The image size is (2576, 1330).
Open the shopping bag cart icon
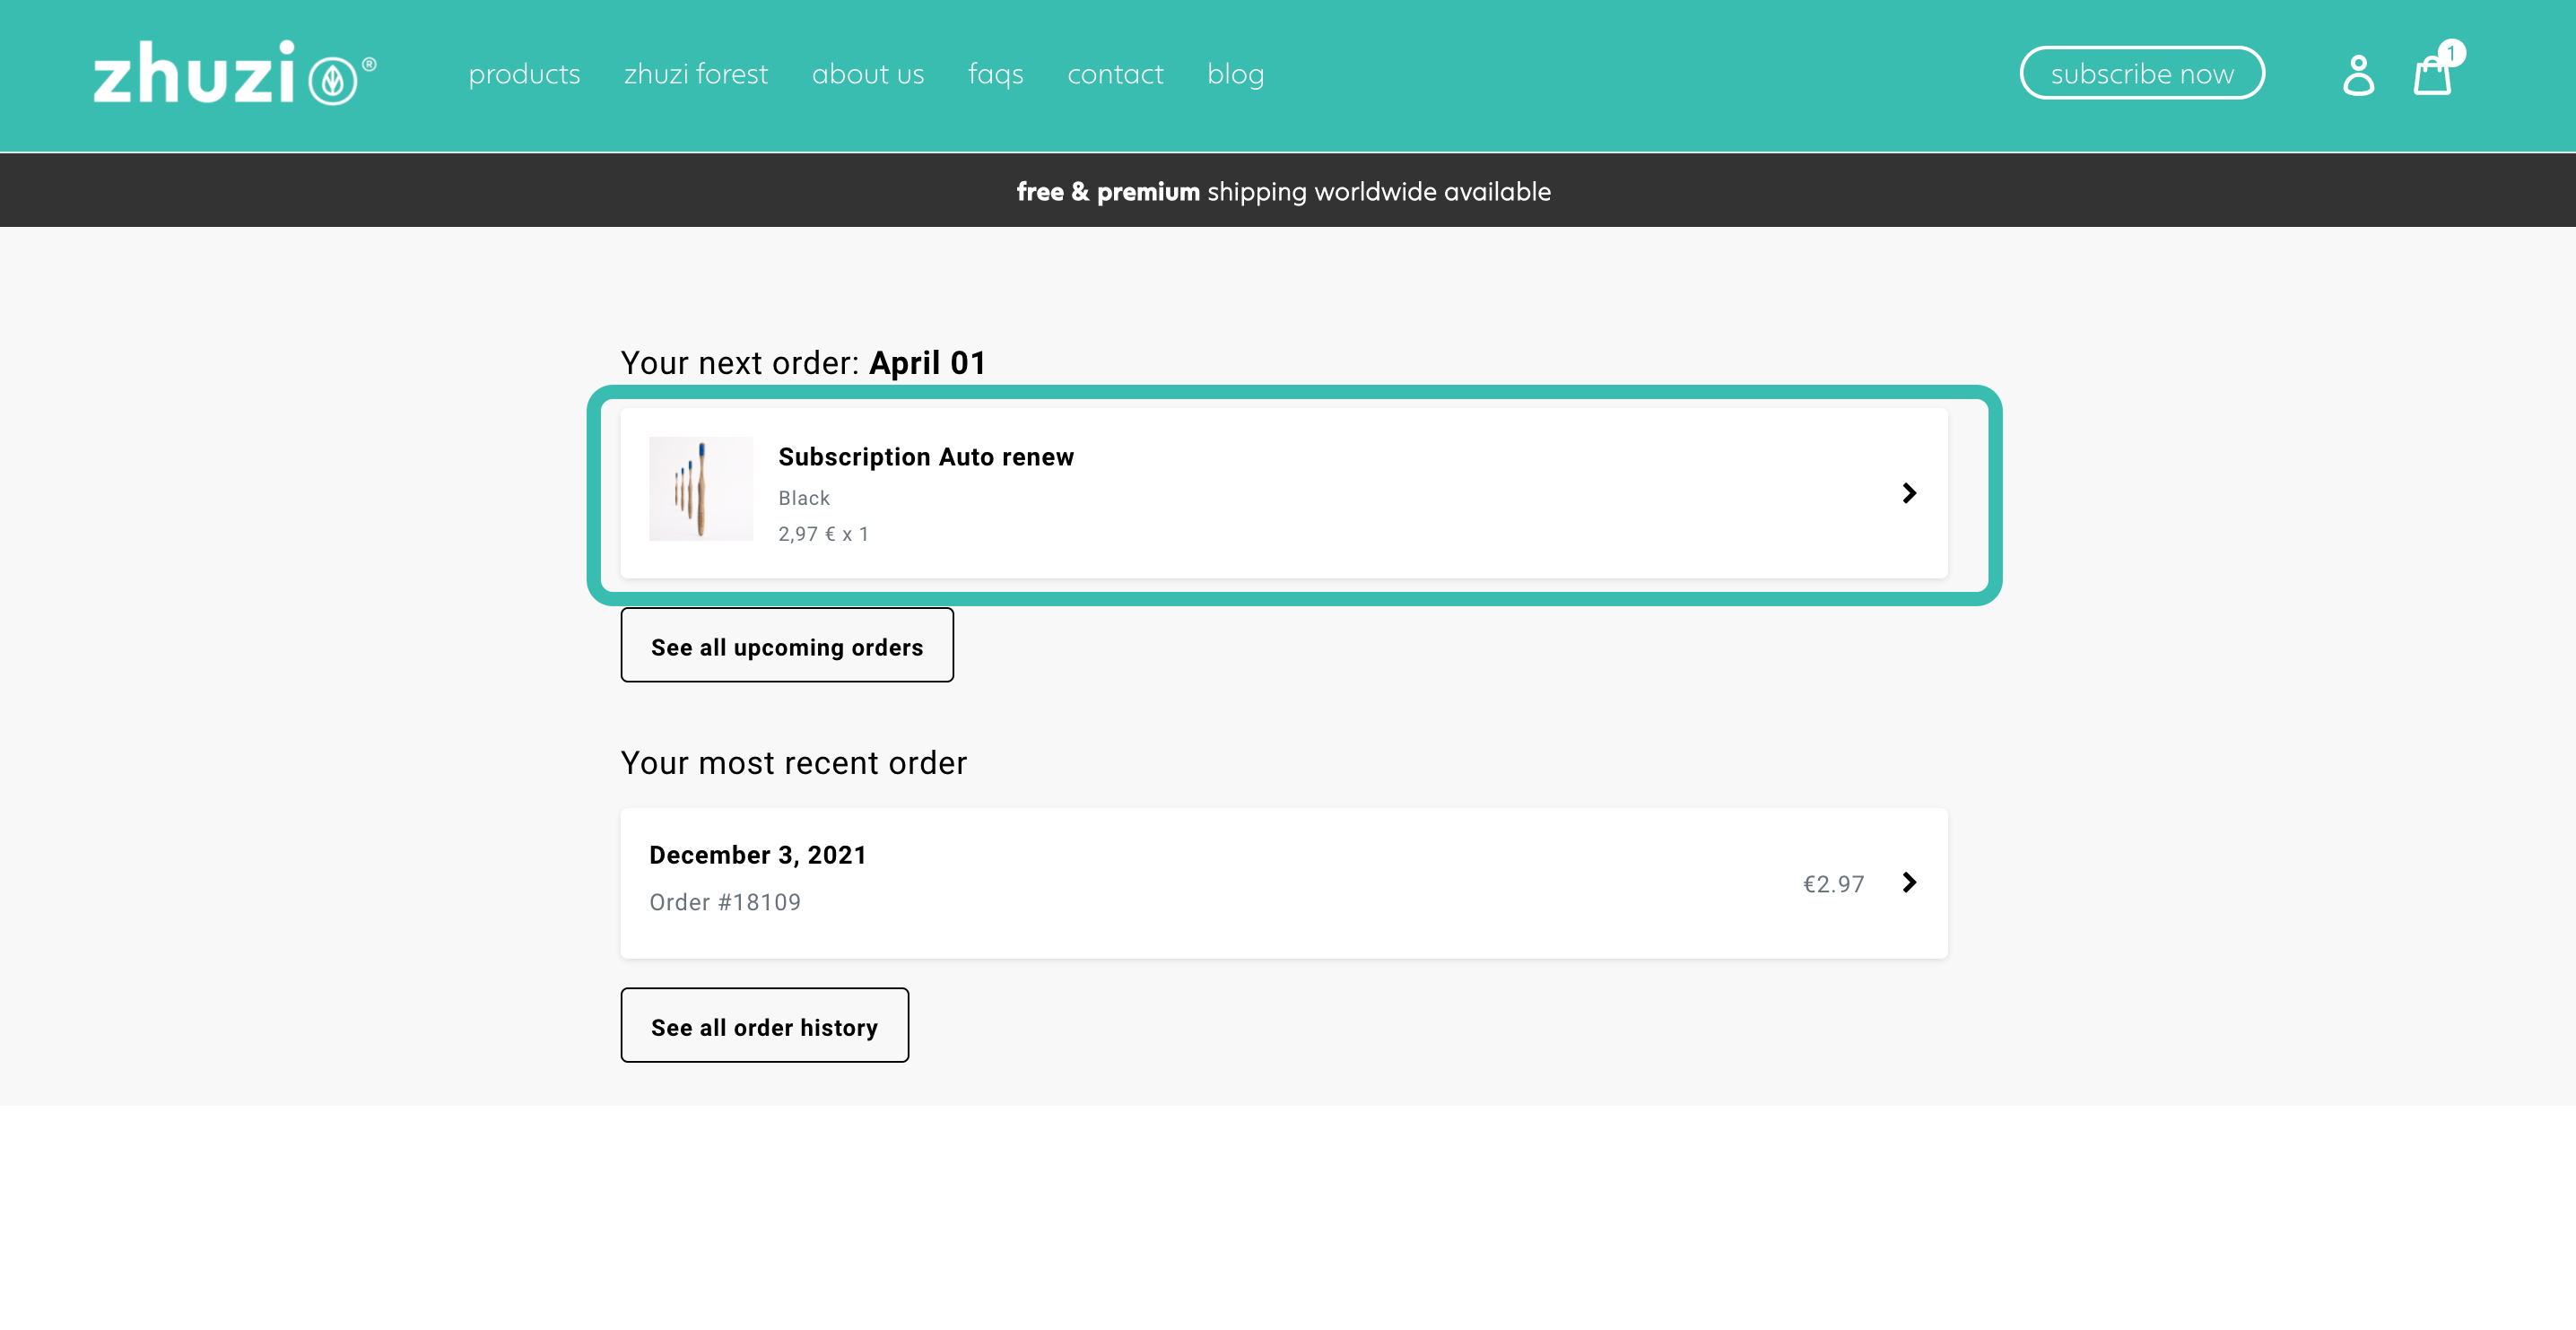(x=2432, y=75)
